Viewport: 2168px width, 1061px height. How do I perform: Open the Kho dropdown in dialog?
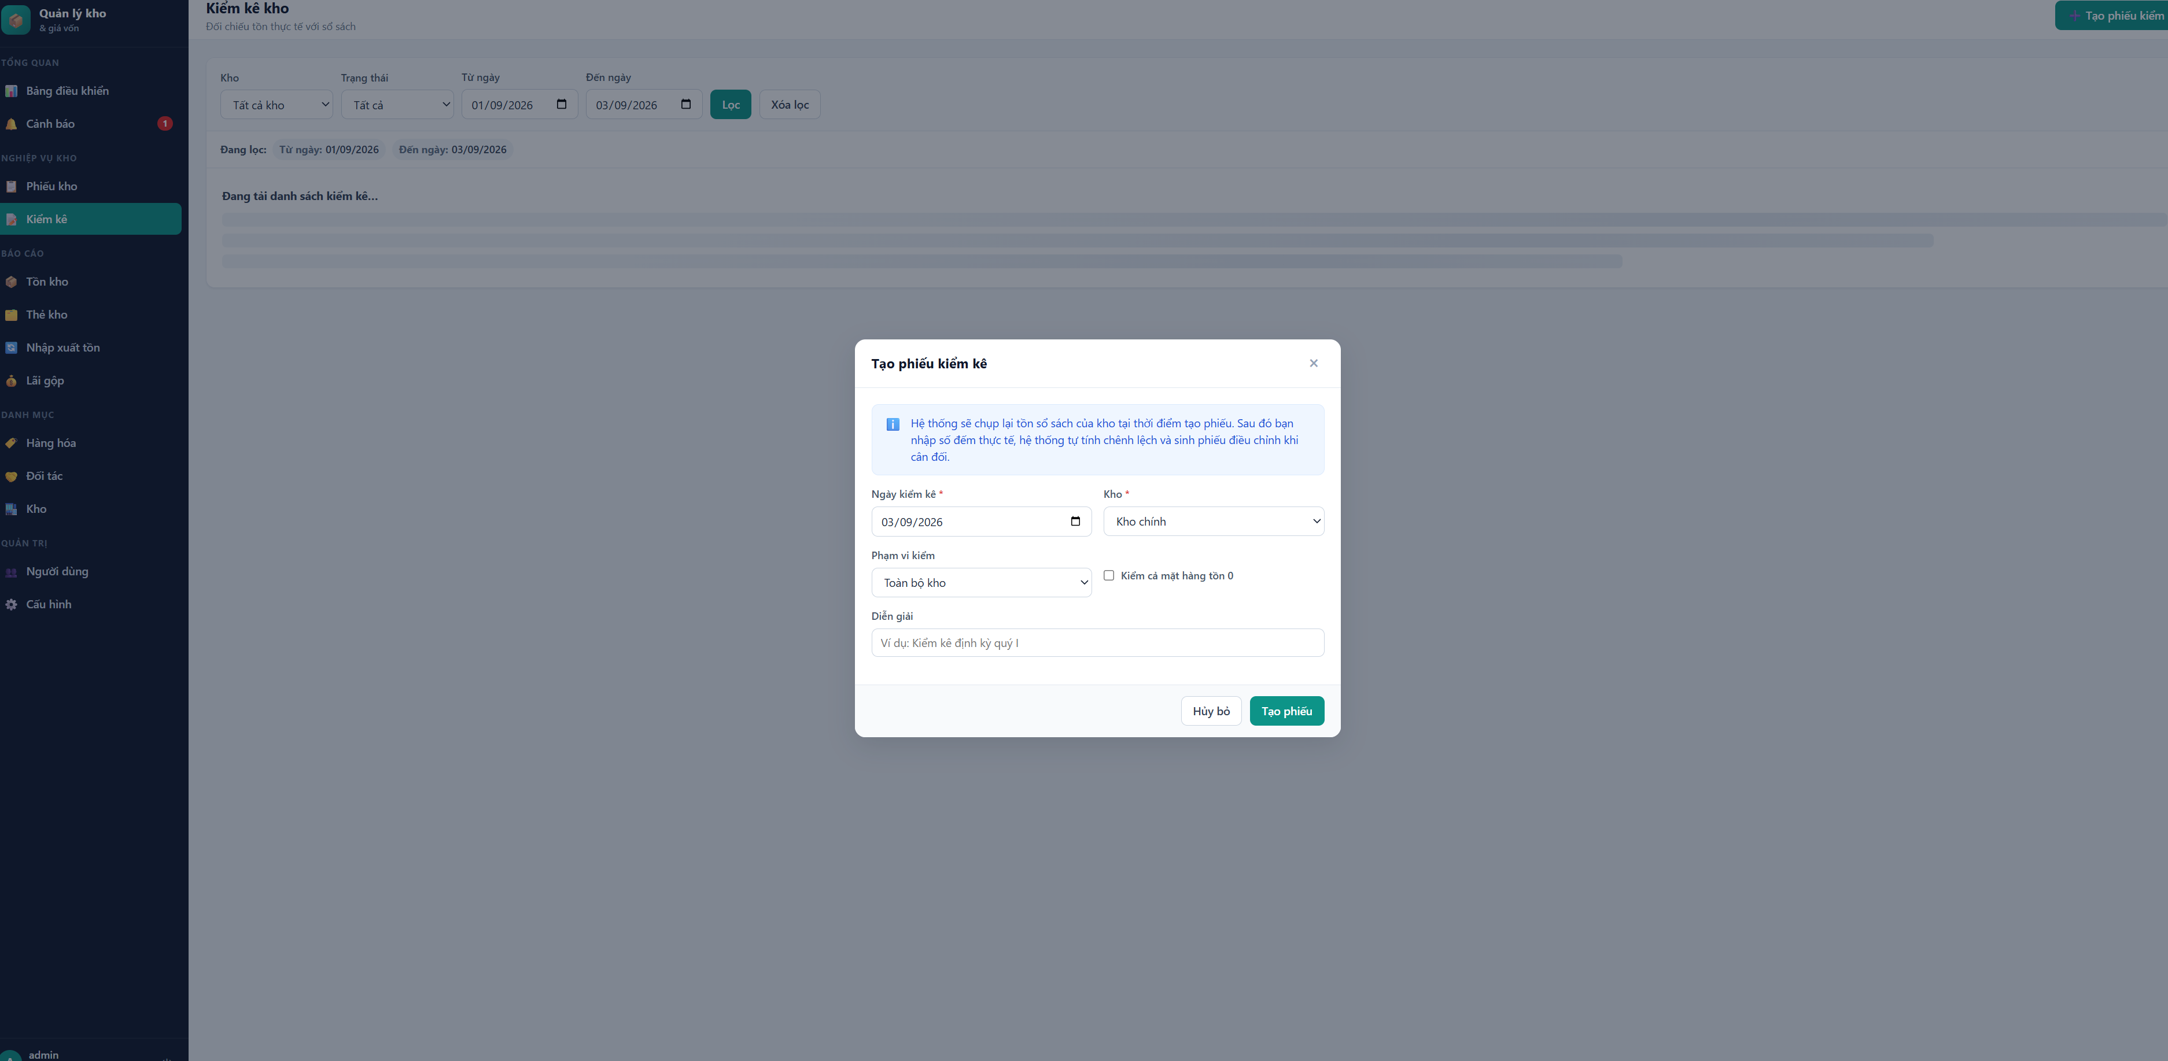coord(1214,522)
